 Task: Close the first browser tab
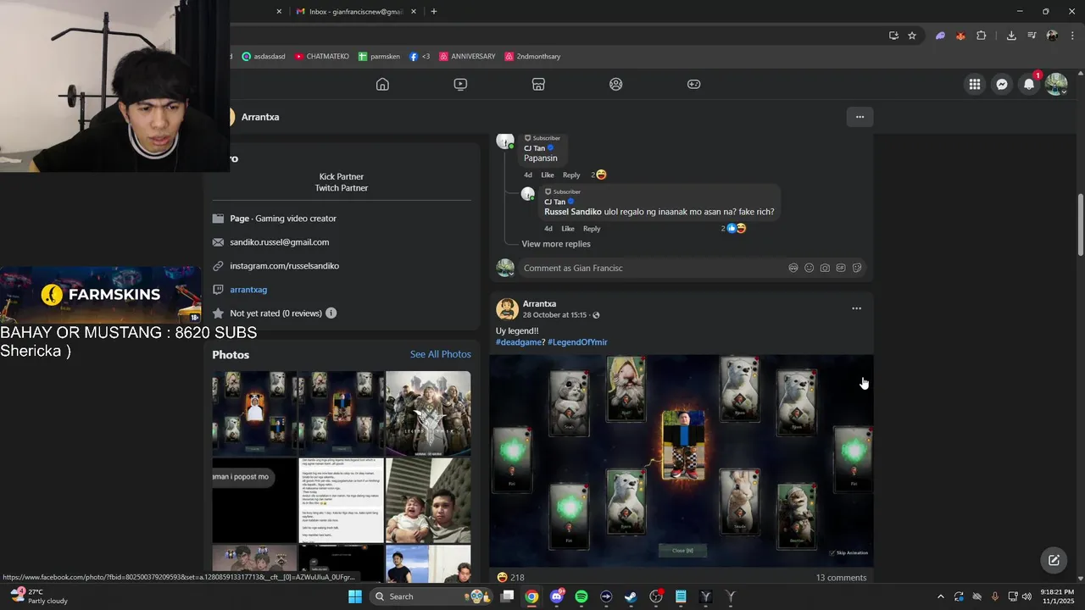tap(279, 12)
